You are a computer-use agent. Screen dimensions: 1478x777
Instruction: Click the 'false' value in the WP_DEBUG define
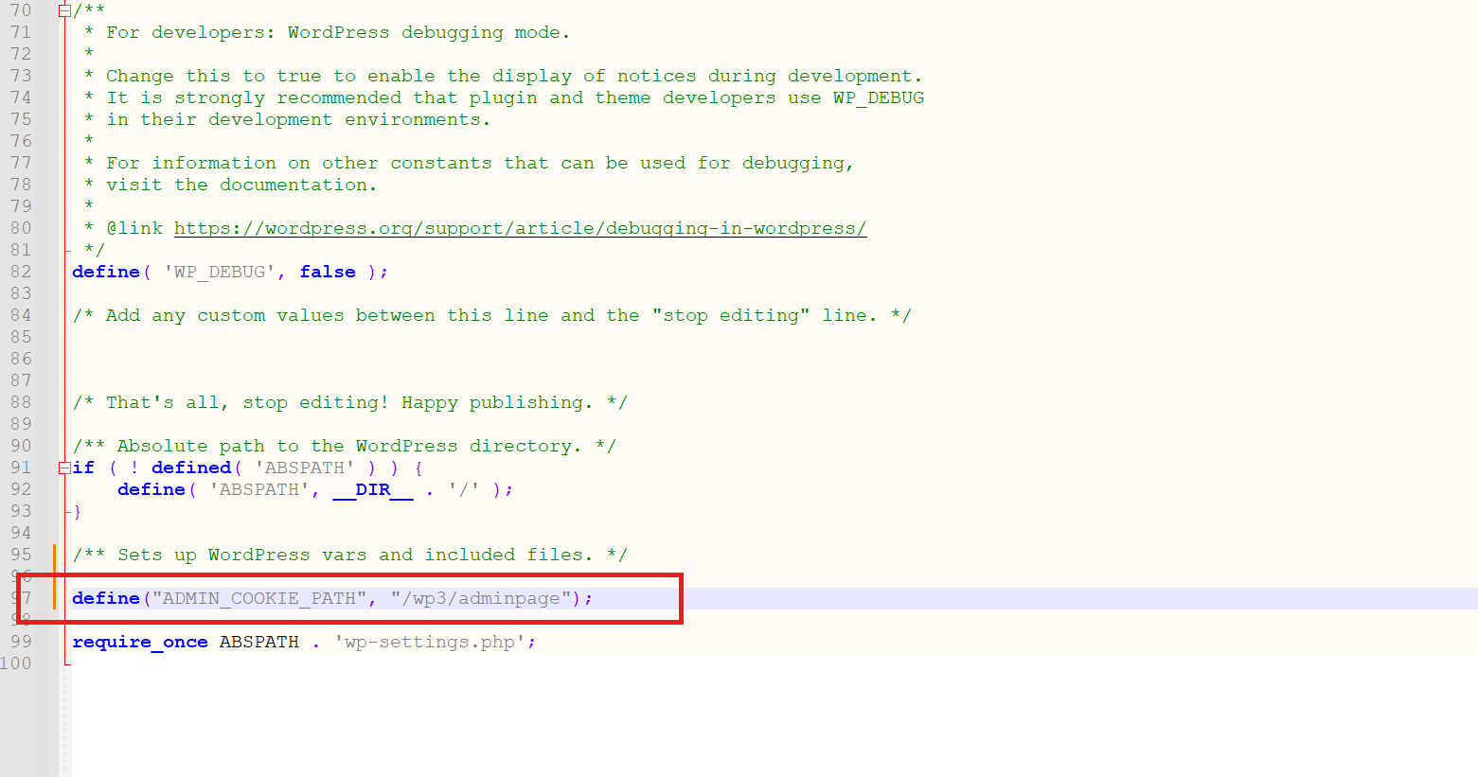[328, 272]
